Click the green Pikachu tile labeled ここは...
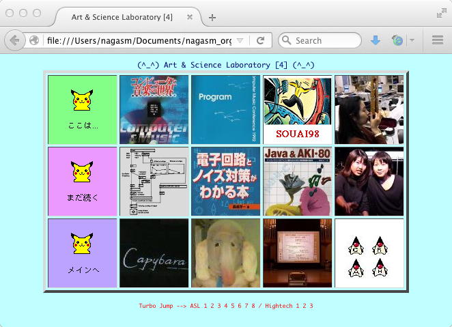Viewport: 452px width, 327px height. point(83,110)
